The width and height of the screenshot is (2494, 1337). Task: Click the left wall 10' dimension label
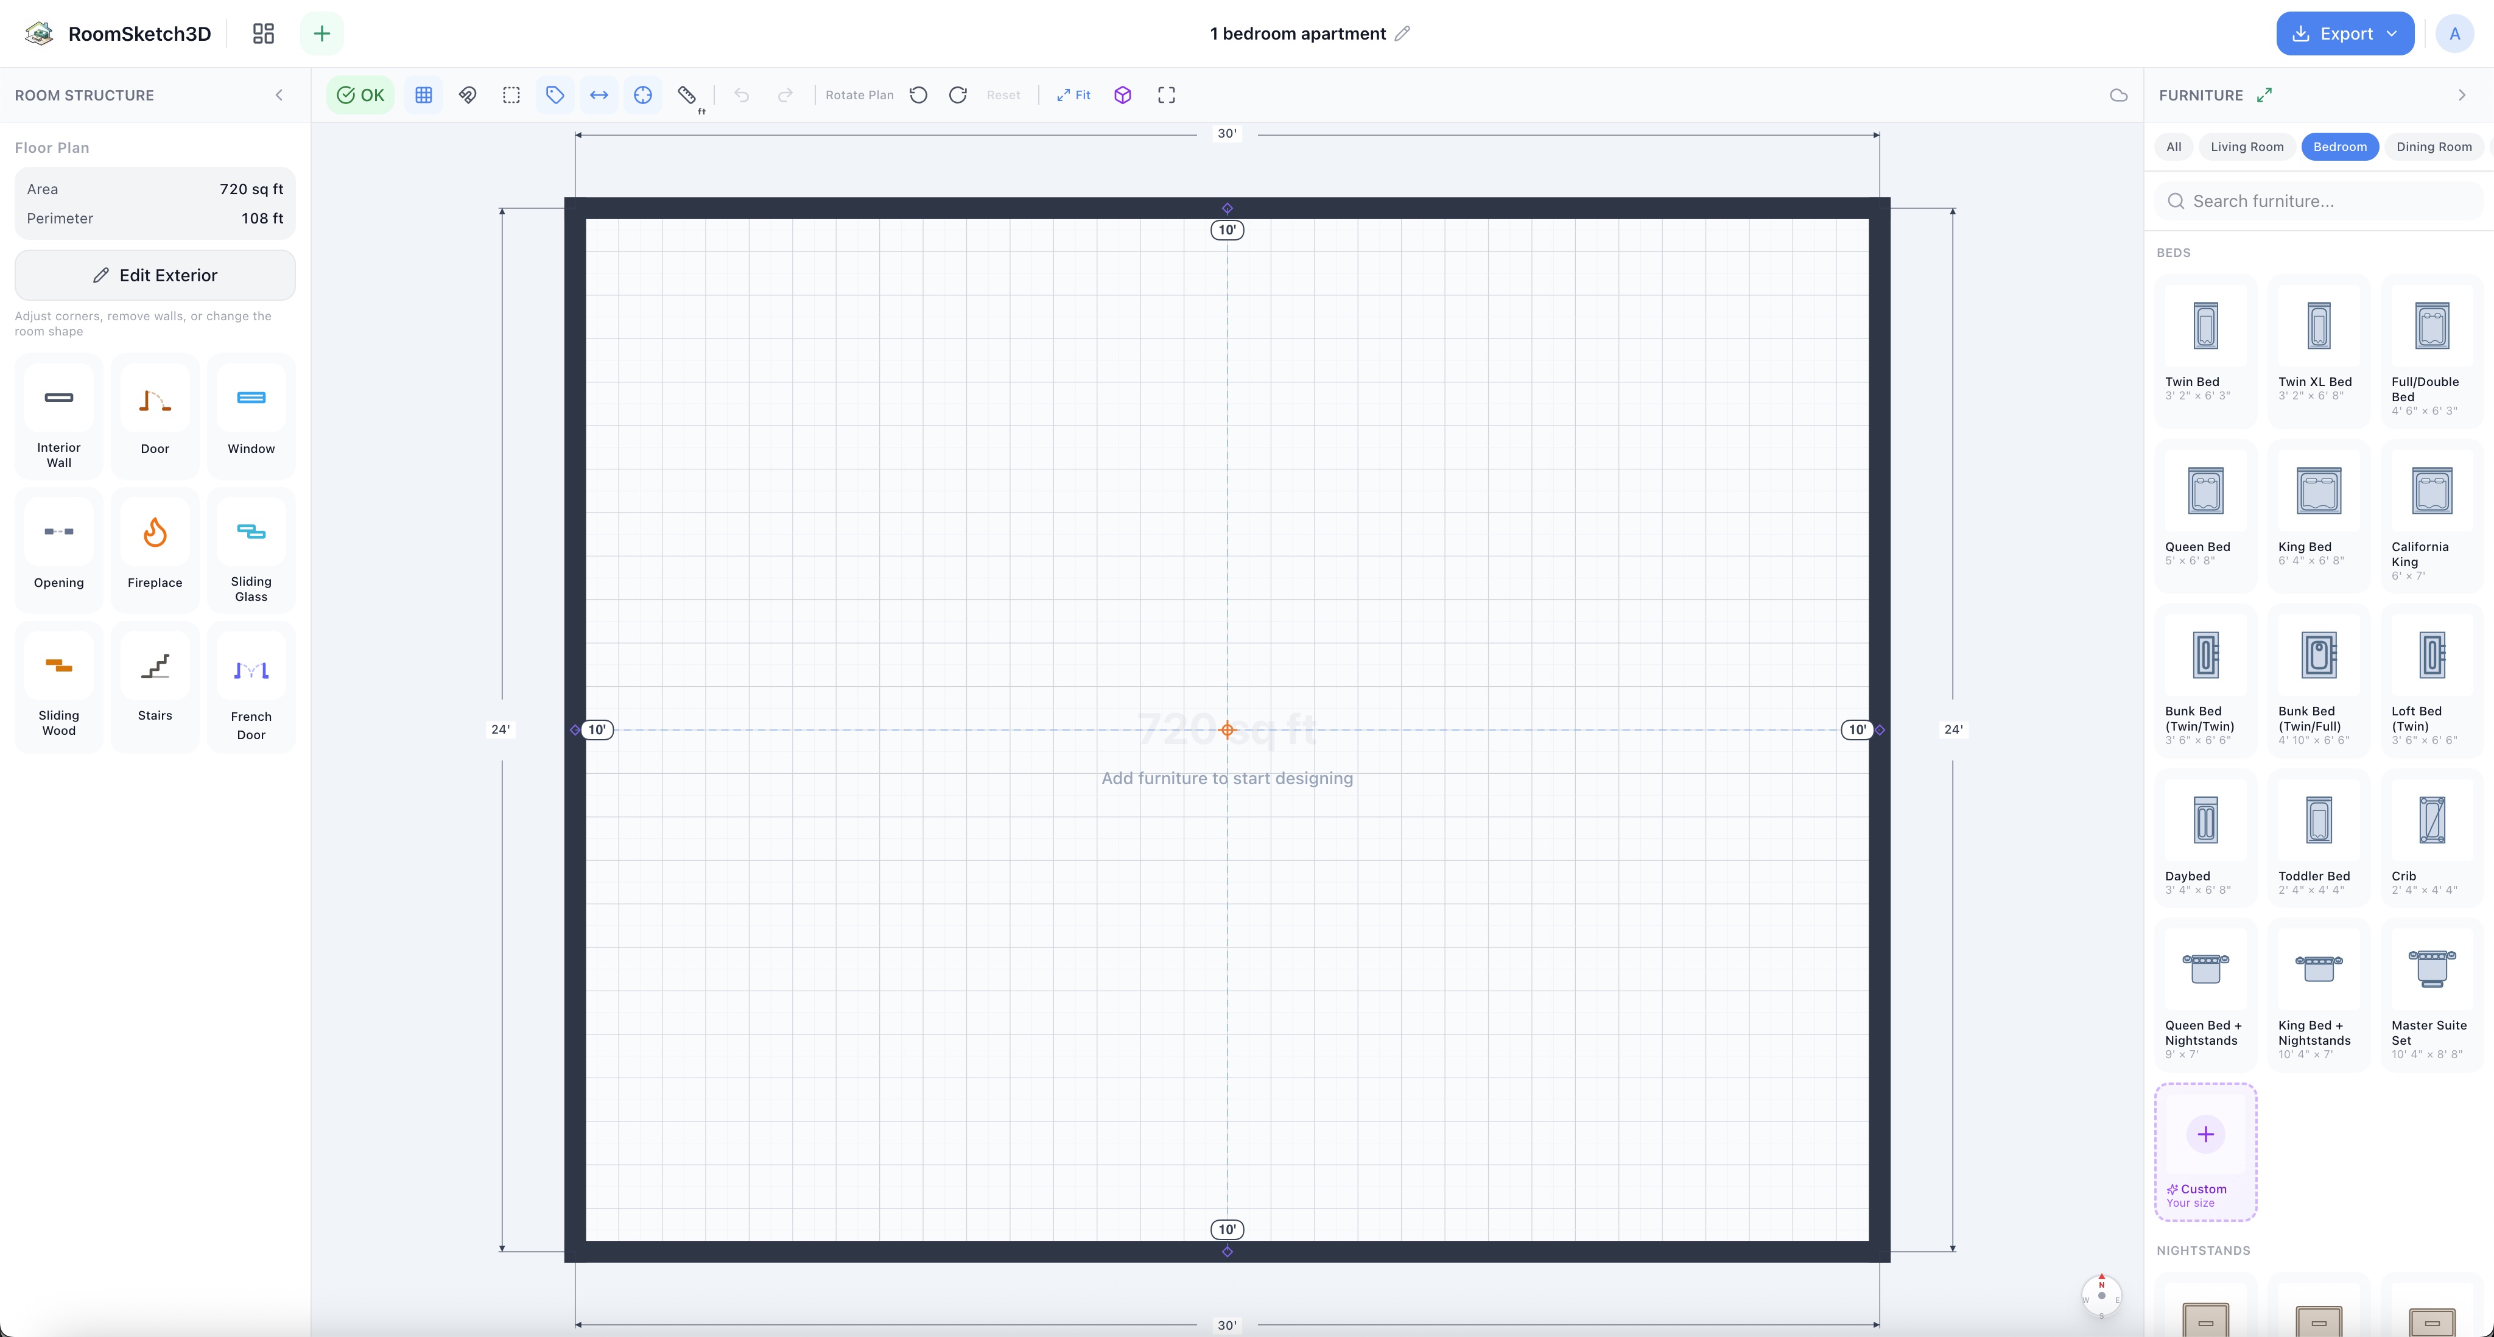599,730
